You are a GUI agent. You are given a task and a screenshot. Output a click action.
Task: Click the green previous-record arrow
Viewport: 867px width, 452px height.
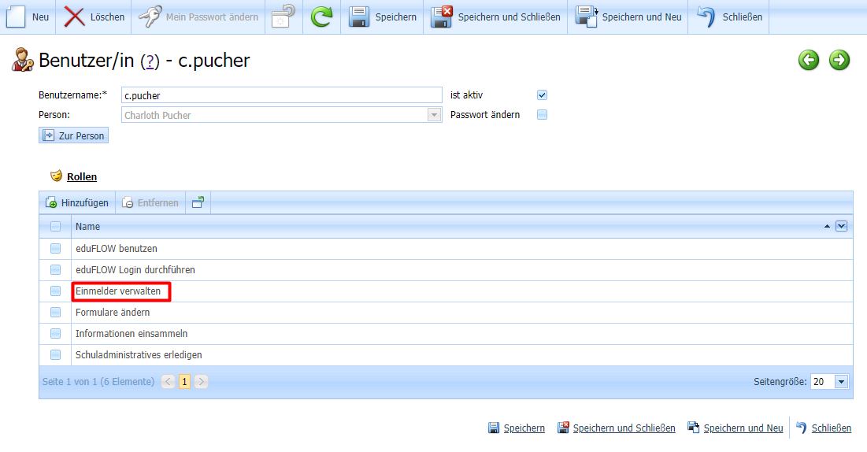pos(809,60)
